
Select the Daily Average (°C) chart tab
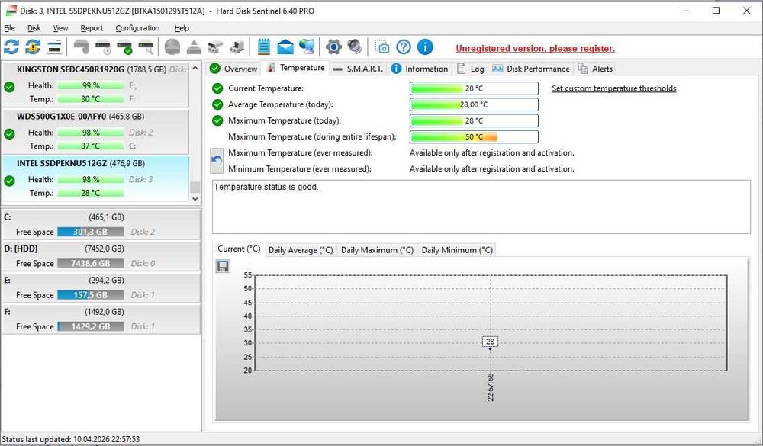point(301,250)
